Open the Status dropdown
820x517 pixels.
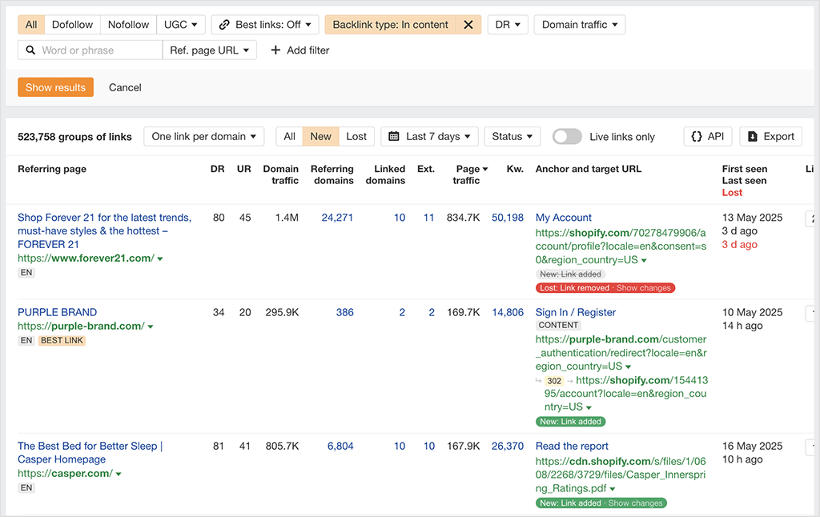click(512, 136)
